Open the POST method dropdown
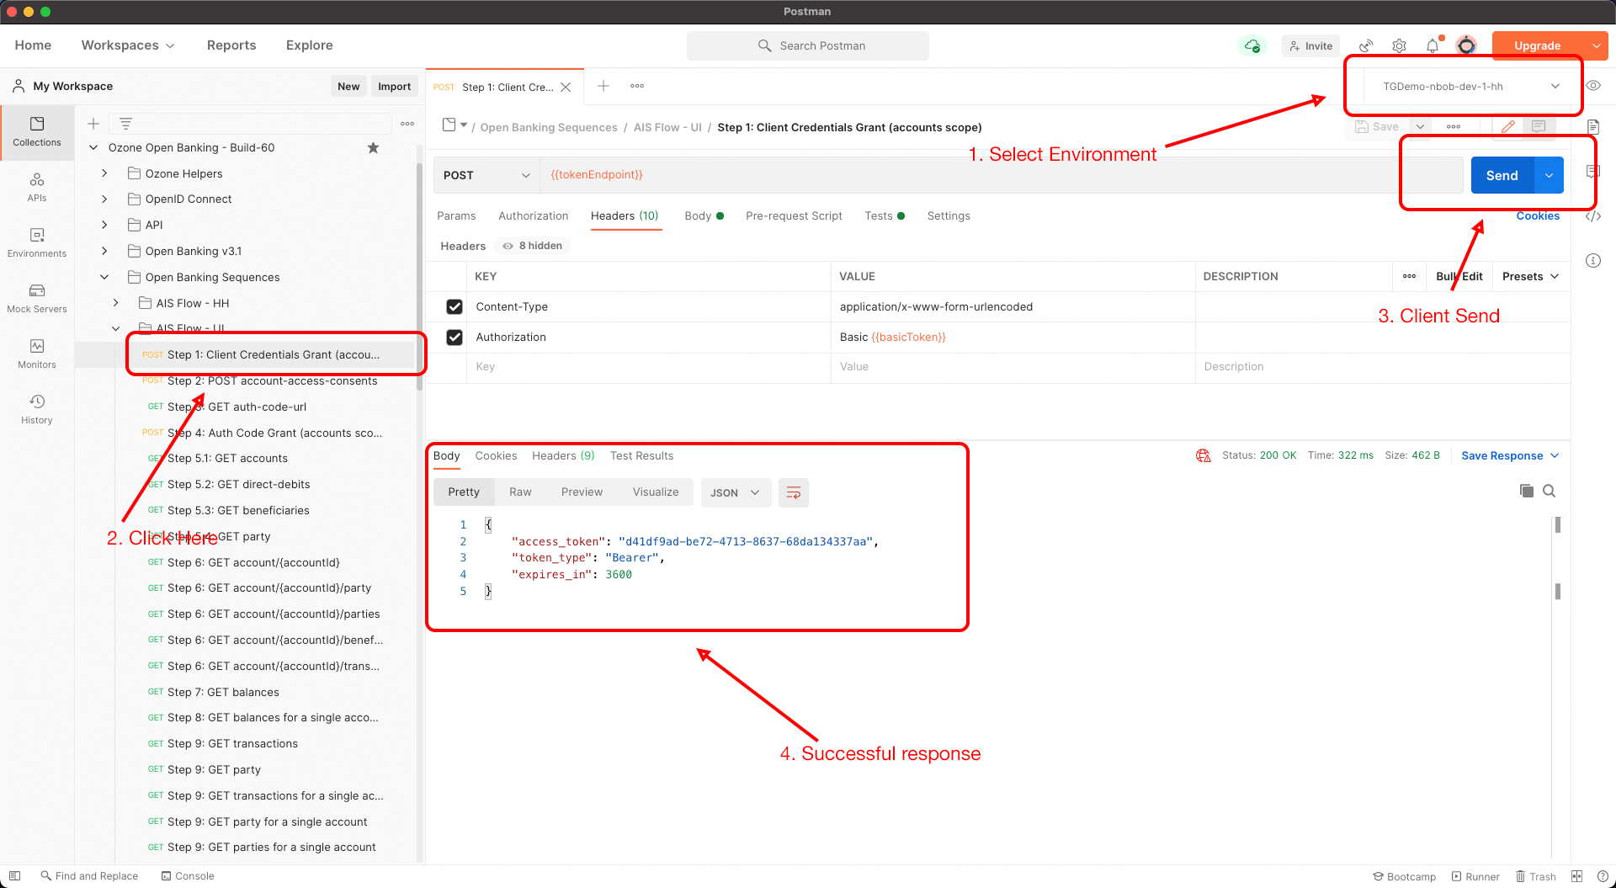 click(x=486, y=175)
